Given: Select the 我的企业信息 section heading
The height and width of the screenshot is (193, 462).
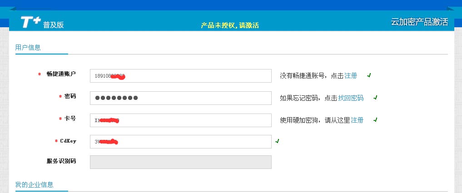Looking at the screenshot, I should (x=34, y=185).
